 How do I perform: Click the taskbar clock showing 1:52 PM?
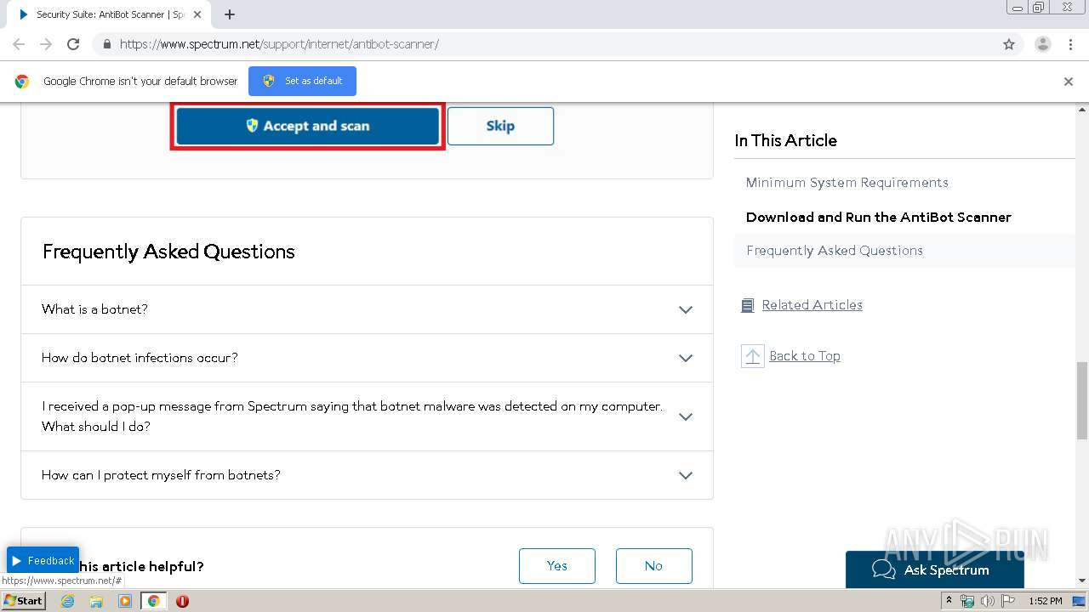tap(1045, 601)
